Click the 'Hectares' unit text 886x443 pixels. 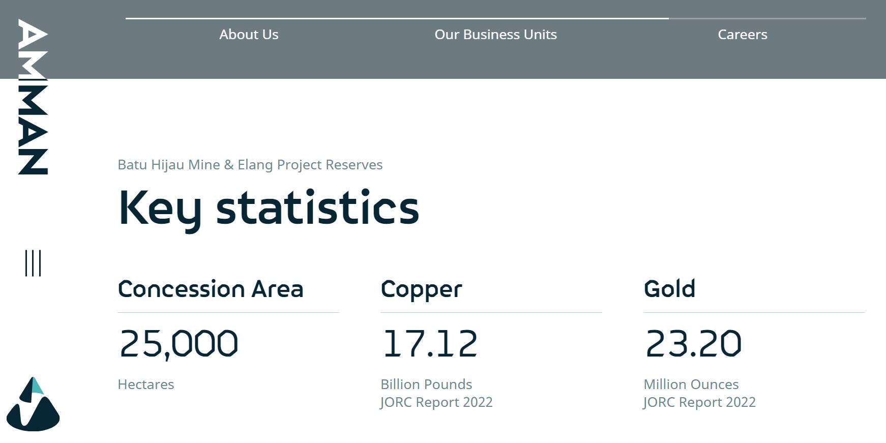[146, 385]
